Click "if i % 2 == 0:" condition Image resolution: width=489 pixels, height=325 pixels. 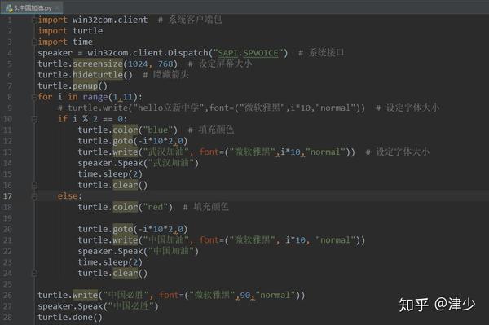coord(92,119)
